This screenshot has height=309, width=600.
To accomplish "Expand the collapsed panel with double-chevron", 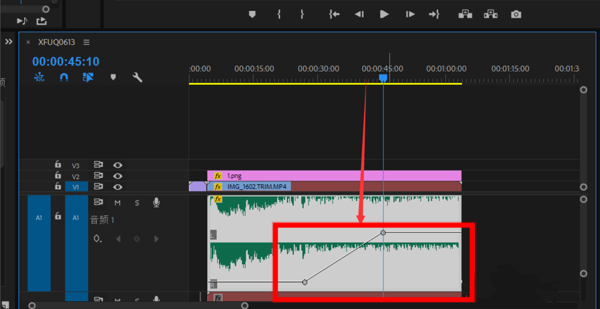I will (8, 42).
